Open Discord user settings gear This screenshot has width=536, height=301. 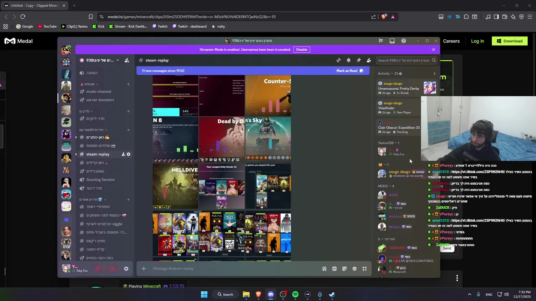tap(126, 269)
